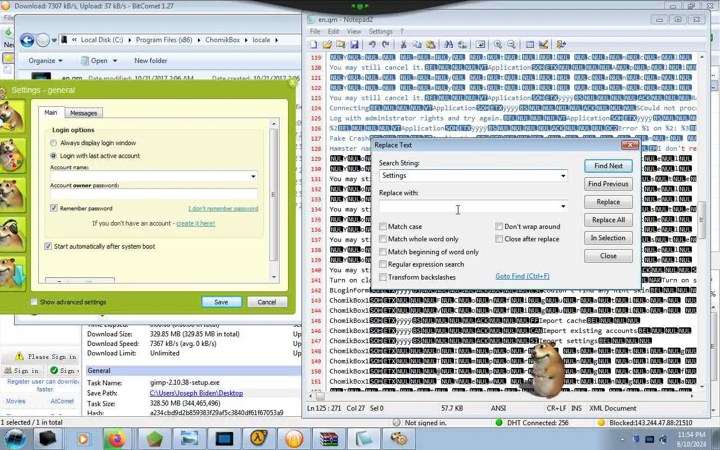This screenshot has width=720, height=450.
Task: Select the painter palette hamster settings category
Action: tap(12, 156)
